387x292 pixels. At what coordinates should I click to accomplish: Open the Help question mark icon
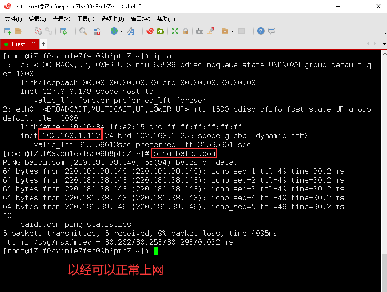[261, 31]
